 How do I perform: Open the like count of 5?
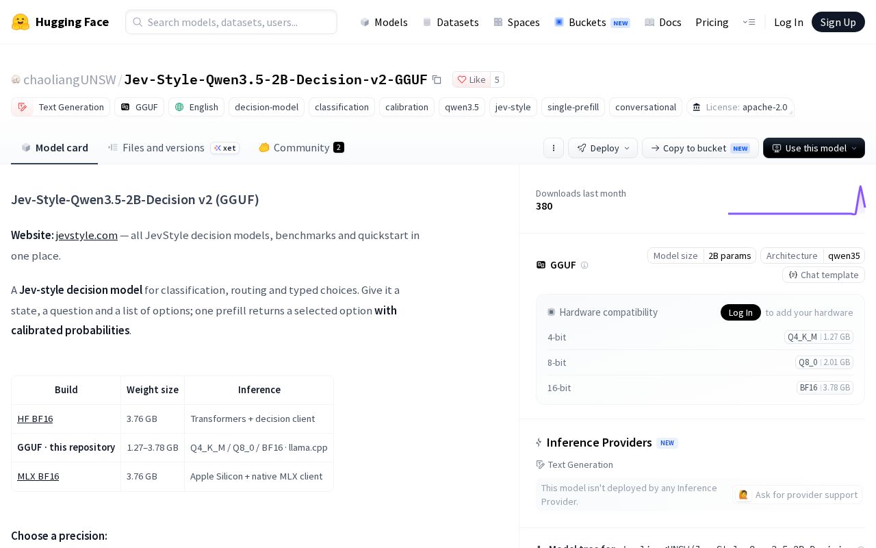pyautogui.click(x=497, y=79)
